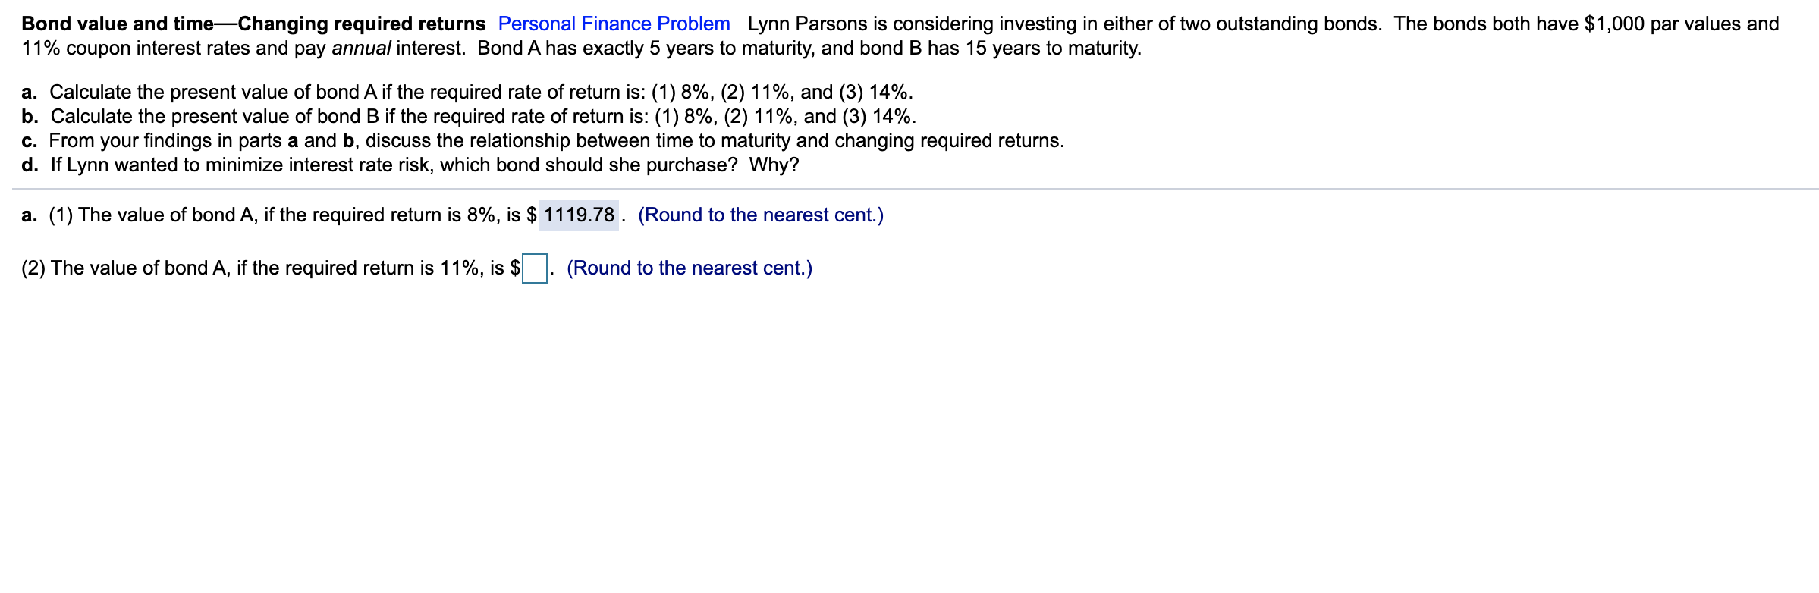The image size is (1819, 593).
Task: Select the 11% coupon interest rates text
Action: 137,49
